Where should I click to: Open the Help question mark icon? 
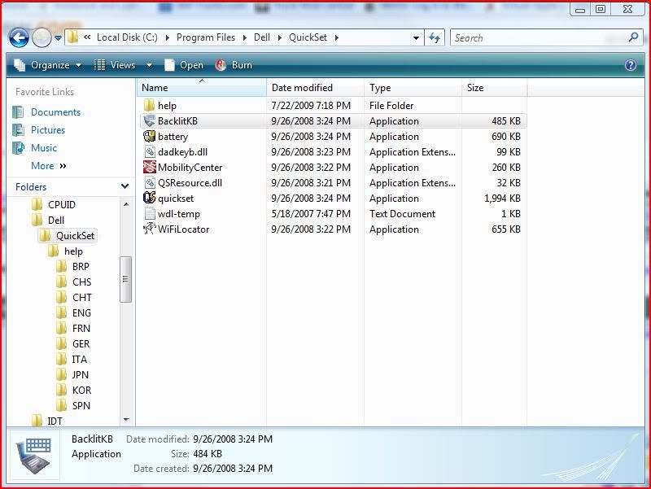(x=630, y=65)
